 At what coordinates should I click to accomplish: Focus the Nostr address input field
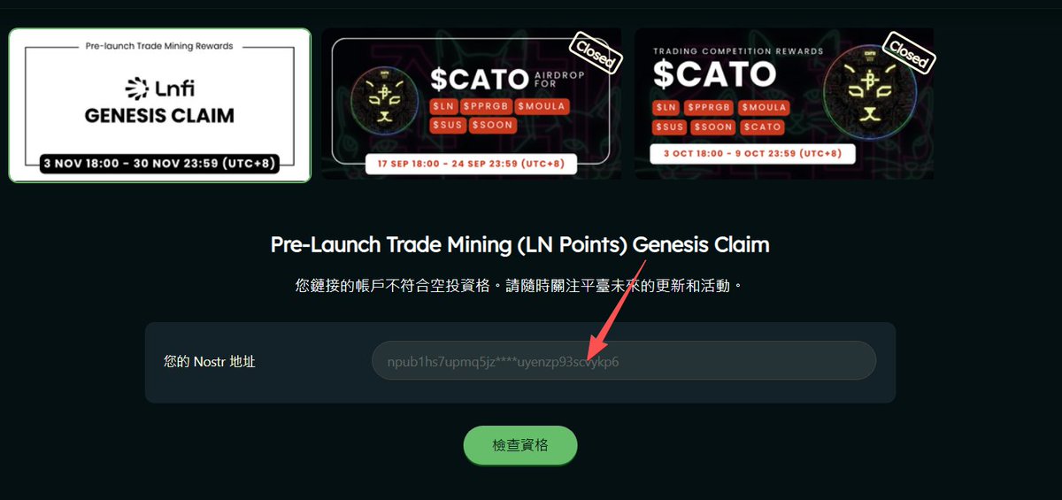point(624,361)
